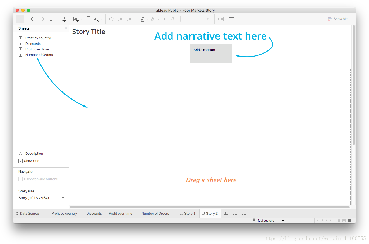This screenshot has height=244, width=369.
Task: Click the Fix axes pin icon
Action: tap(173, 19)
